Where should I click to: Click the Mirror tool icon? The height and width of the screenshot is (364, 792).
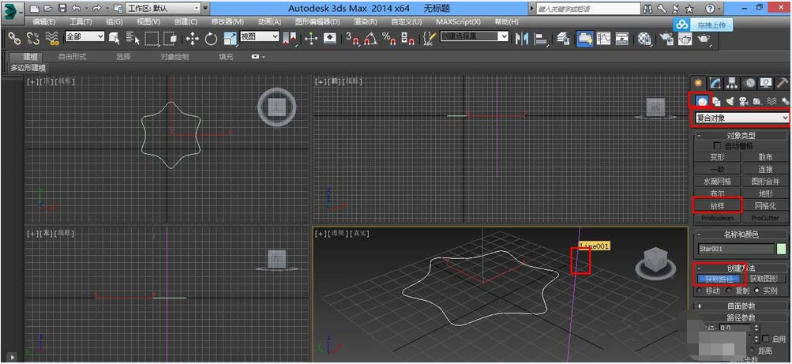coord(521,38)
